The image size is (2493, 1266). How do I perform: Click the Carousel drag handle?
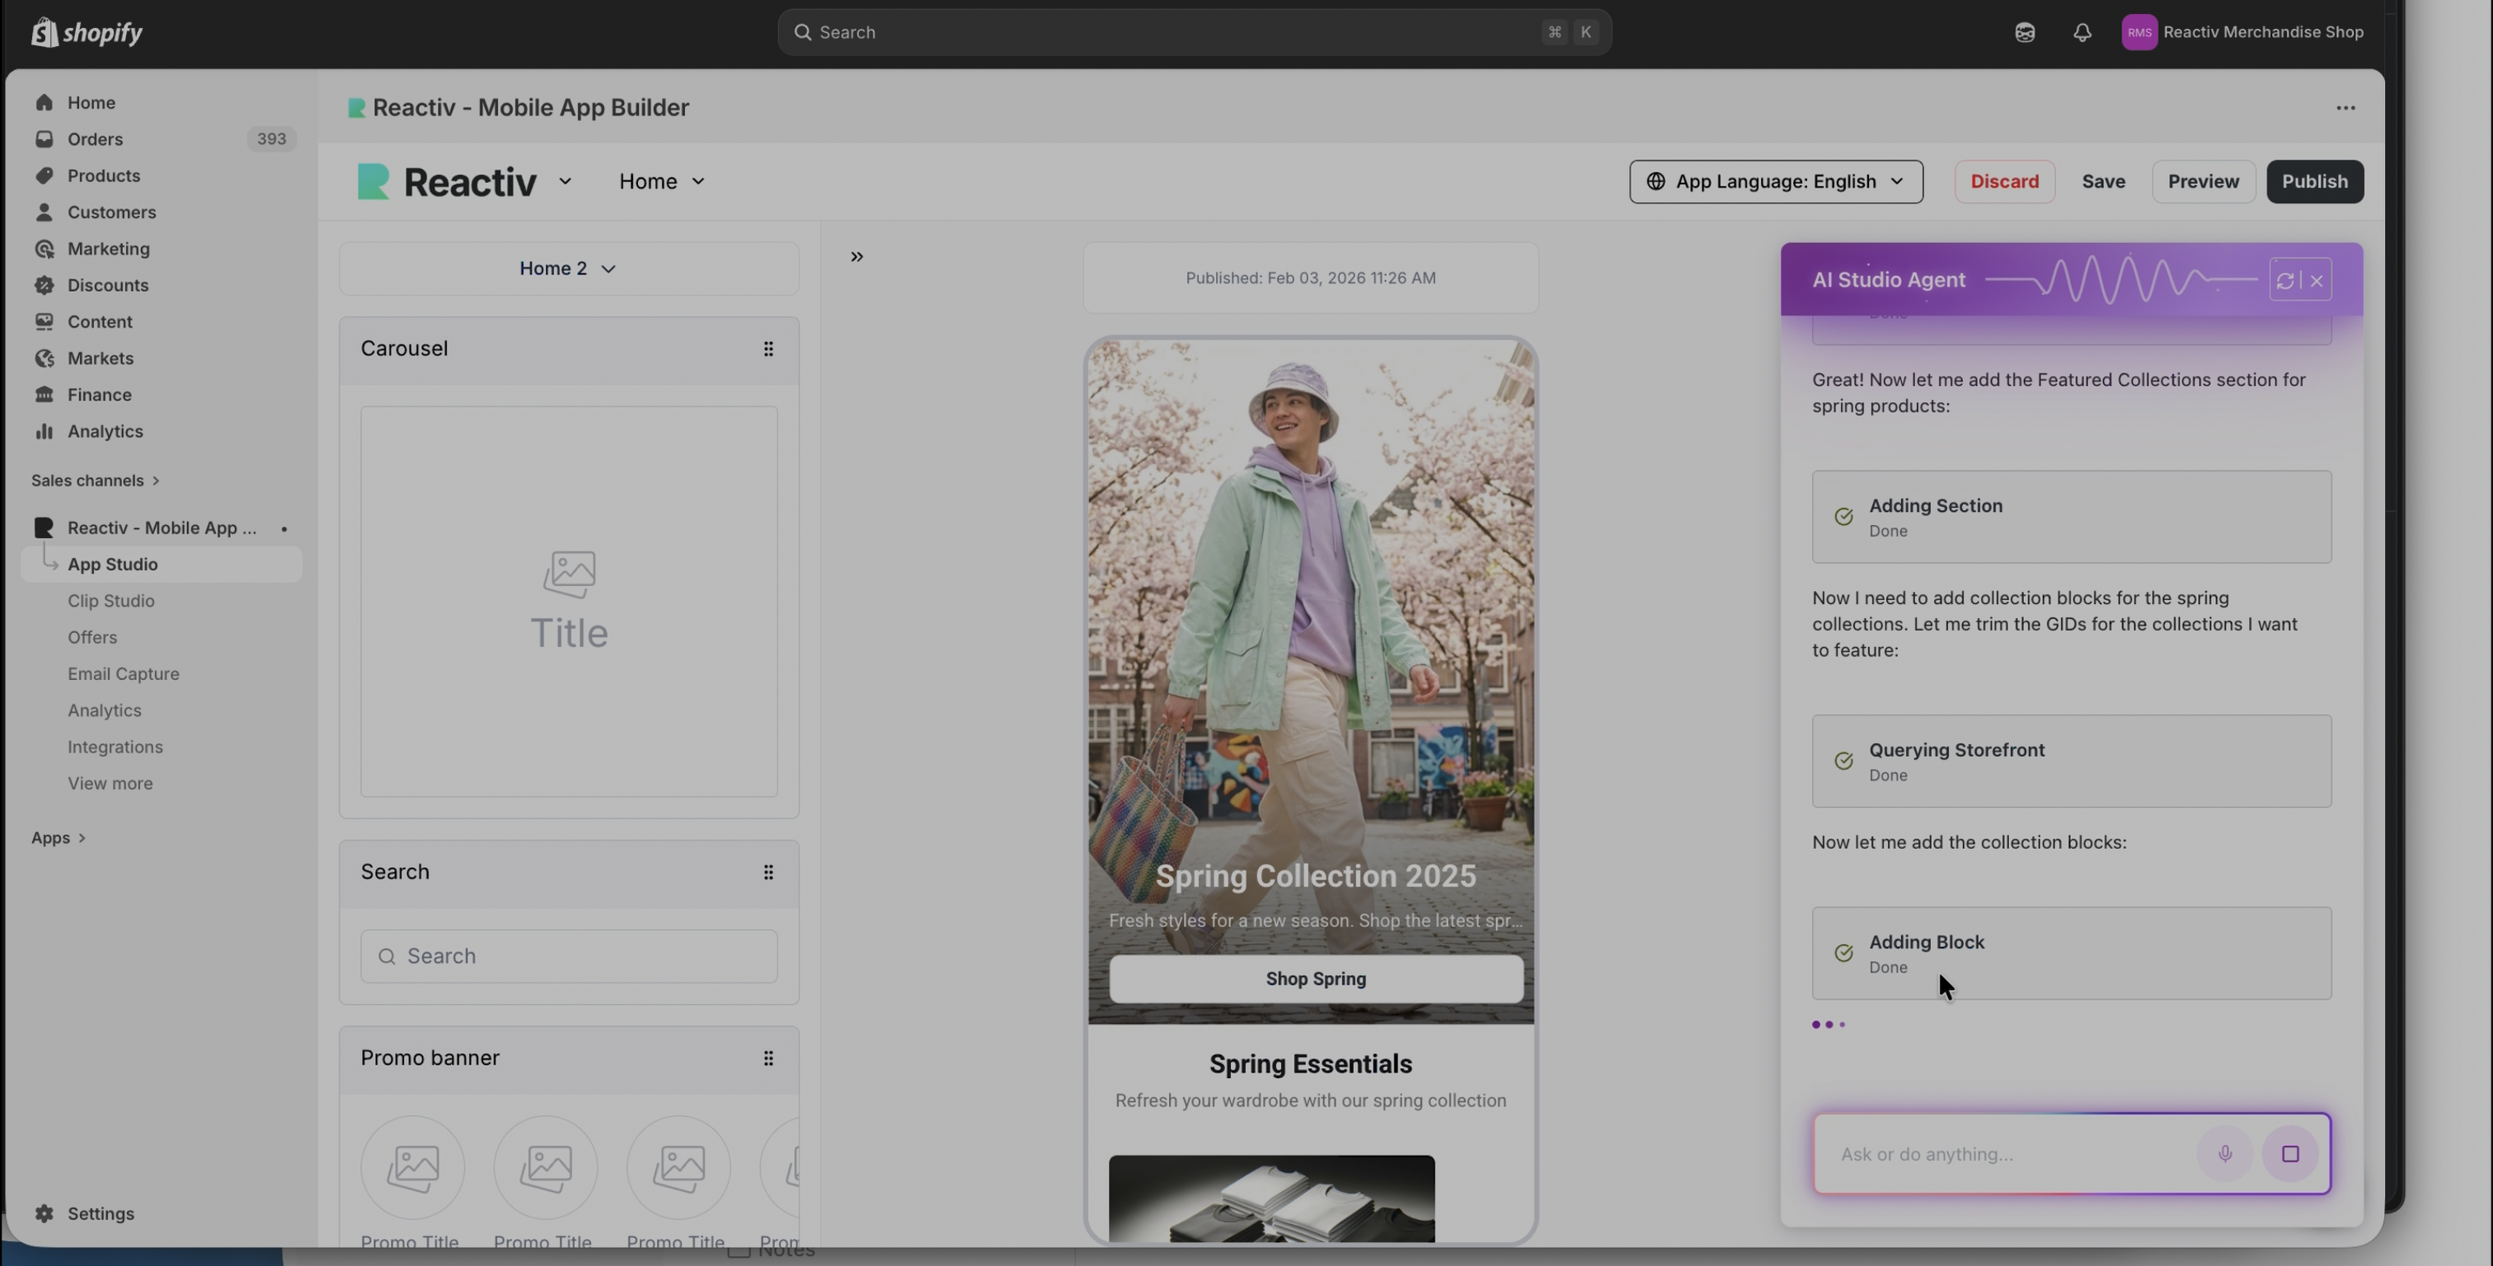pos(768,349)
